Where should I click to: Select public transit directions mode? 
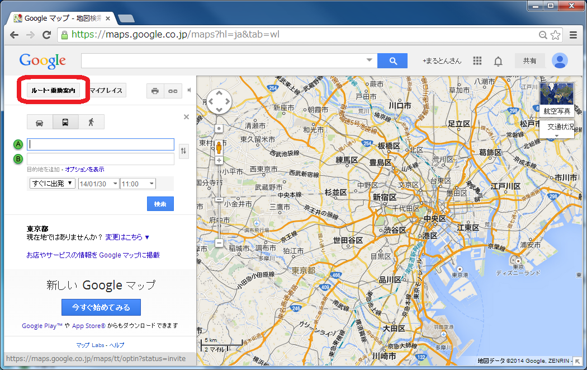tap(65, 122)
